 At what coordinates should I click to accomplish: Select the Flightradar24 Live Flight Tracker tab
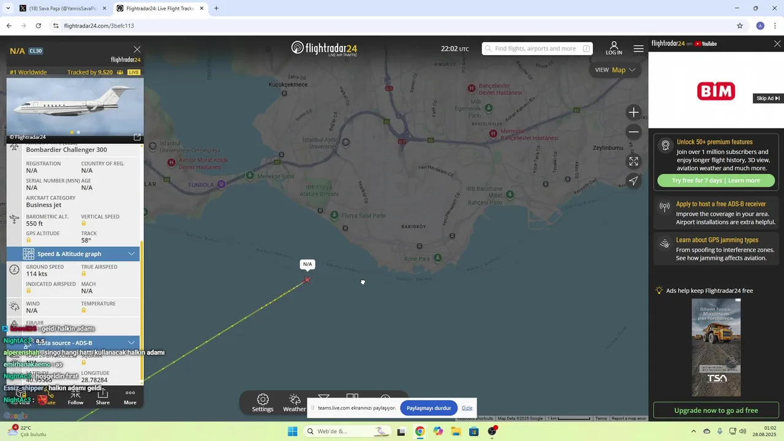pos(159,9)
